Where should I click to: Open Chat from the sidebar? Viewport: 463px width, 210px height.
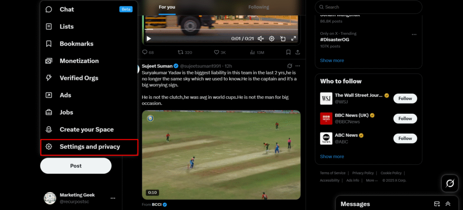click(89, 9)
